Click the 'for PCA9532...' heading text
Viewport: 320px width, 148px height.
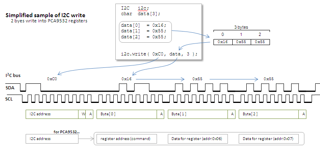[x=66, y=132]
